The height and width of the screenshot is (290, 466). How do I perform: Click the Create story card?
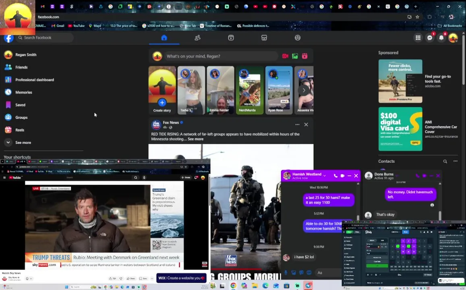click(162, 90)
